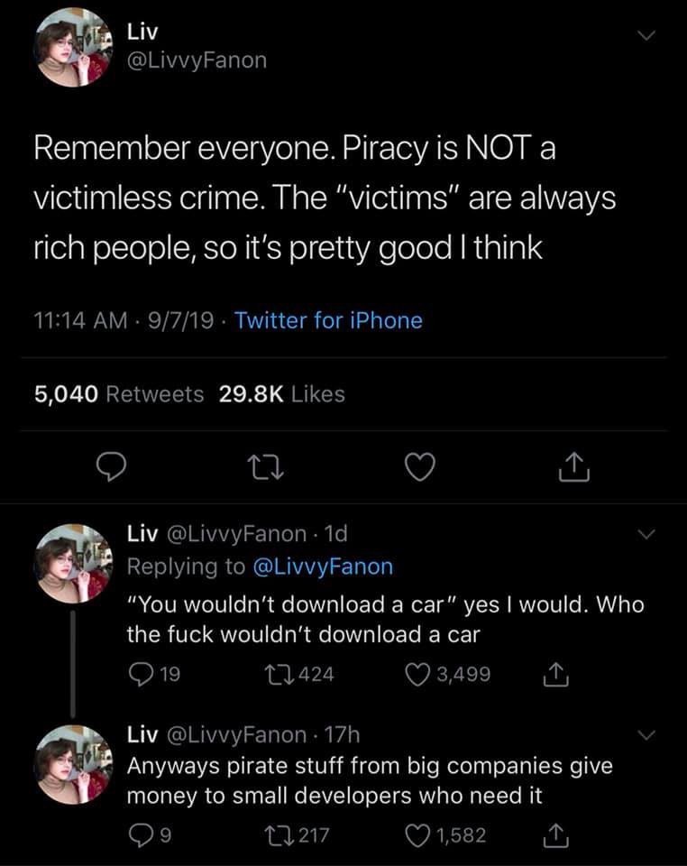Expand options for the 17h reply
This screenshot has width=687, height=866.
click(645, 736)
